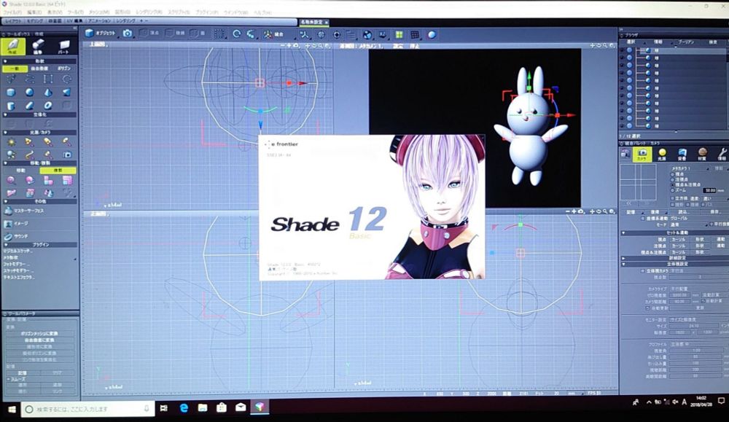This screenshot has height=422, width=729.
Task: Select the Eye (視点) radio option
Action: point(672,174)
